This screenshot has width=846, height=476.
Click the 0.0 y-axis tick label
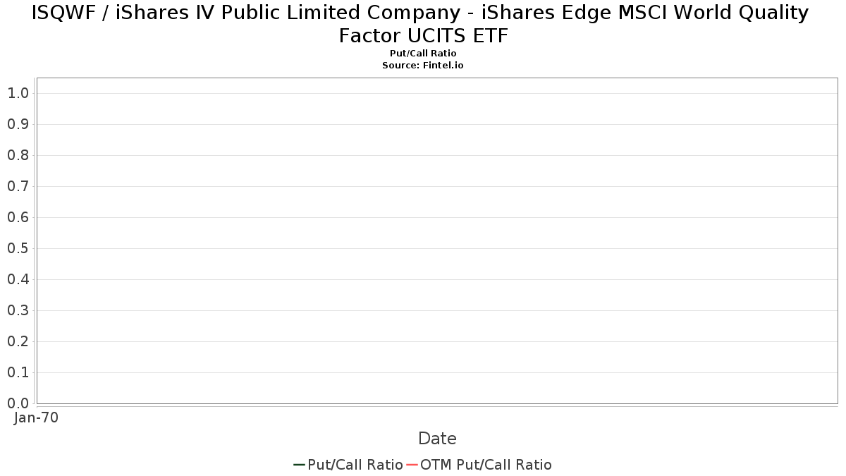click(x=18, y=403)
